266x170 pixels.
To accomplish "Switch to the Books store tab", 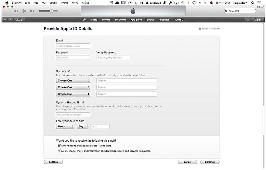I will coord(150,20).
